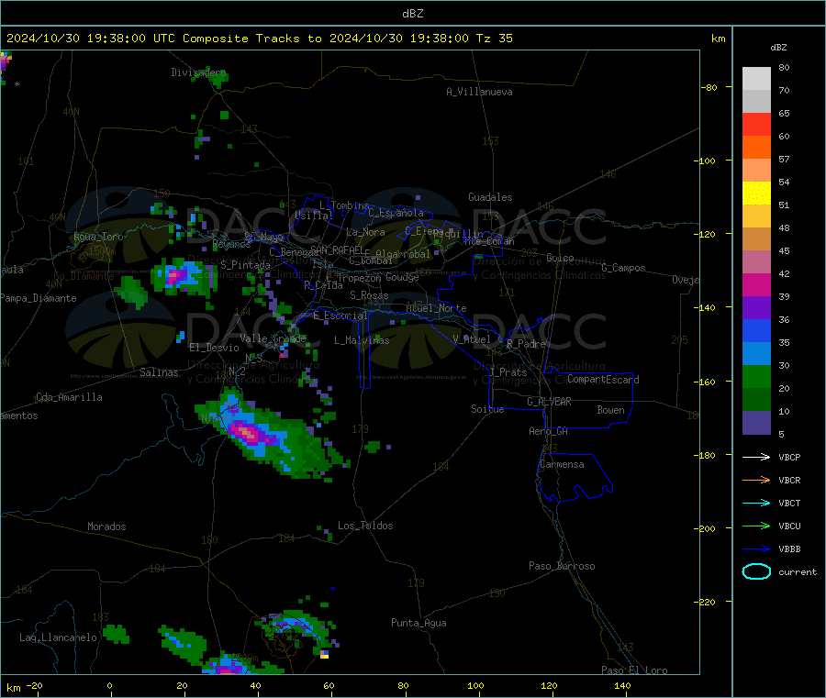Click the orange VBCR arrow legend icon
The image size is (826, 698).
click(x=756, y=480)
